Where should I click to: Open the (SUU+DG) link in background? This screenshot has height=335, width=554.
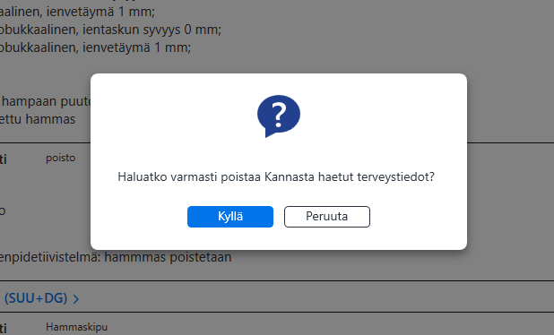pos(36,298)
